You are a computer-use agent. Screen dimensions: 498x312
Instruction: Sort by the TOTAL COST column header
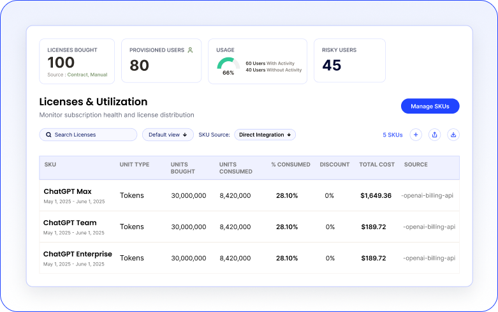coord(377,165)
